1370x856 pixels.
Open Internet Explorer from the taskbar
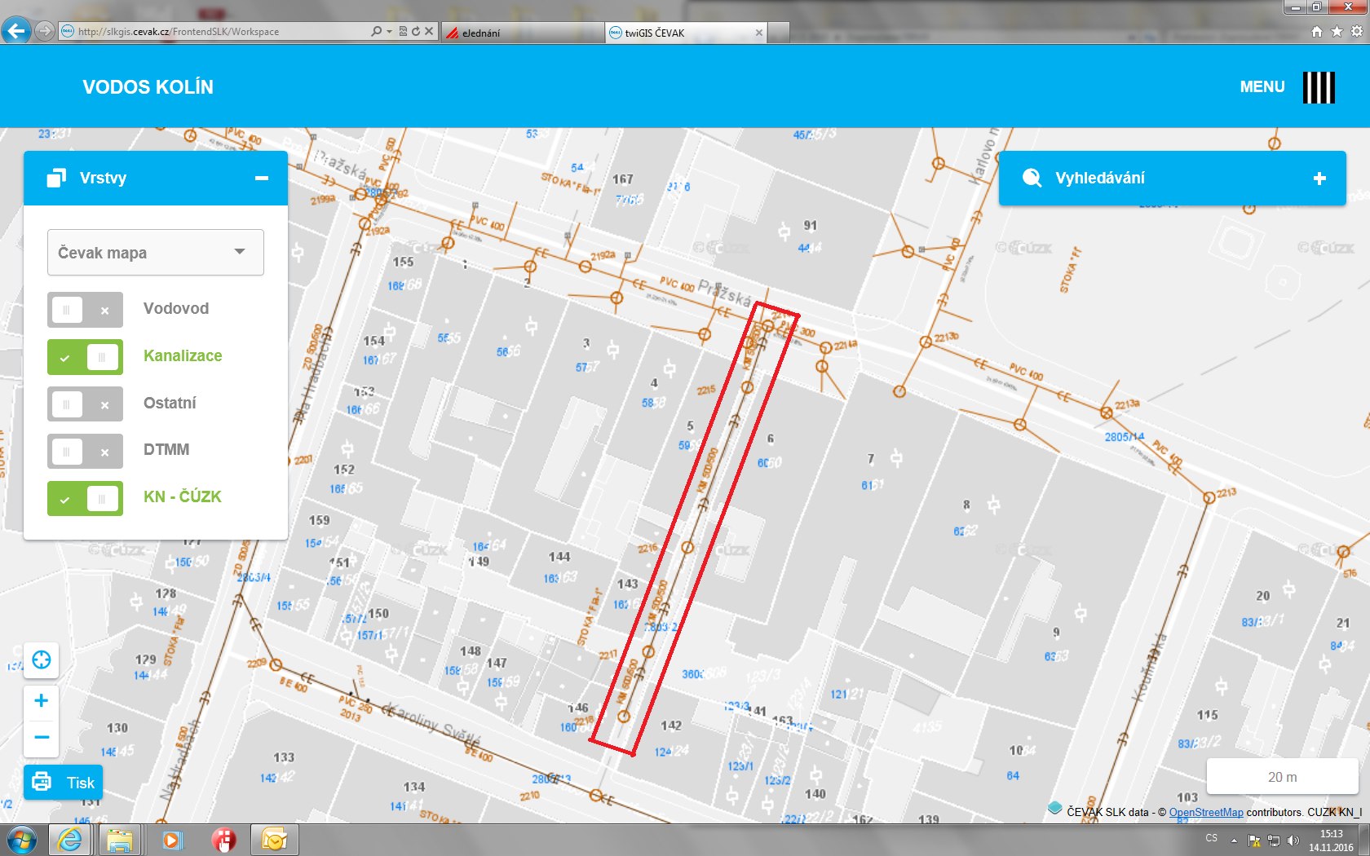(70, 840)
